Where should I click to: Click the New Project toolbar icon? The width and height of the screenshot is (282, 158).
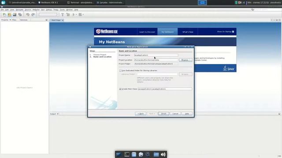point(9,14)
